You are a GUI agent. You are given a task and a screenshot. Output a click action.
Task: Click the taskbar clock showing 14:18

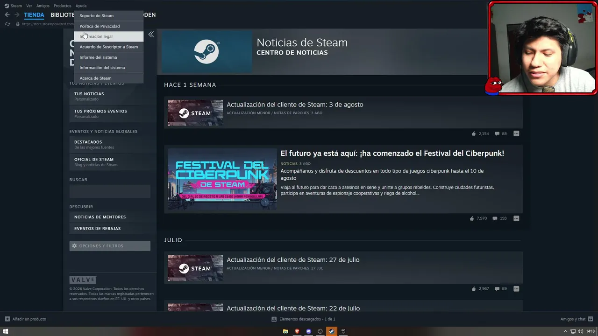click(x=591, y=331)
